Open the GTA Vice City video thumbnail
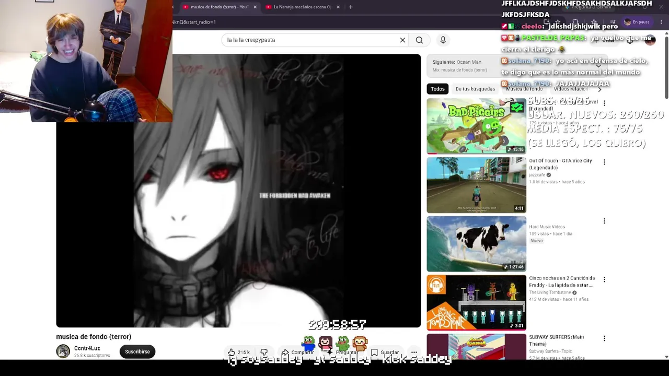Viewport: 669px width, 376px height. tap(476, 185)
